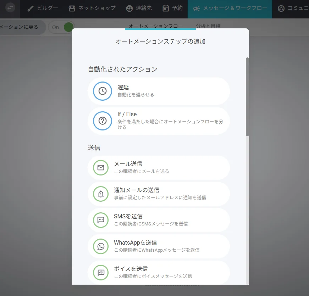
Task: Switch to the 分析と目標 tab
Action: click(x=208, y=26)
